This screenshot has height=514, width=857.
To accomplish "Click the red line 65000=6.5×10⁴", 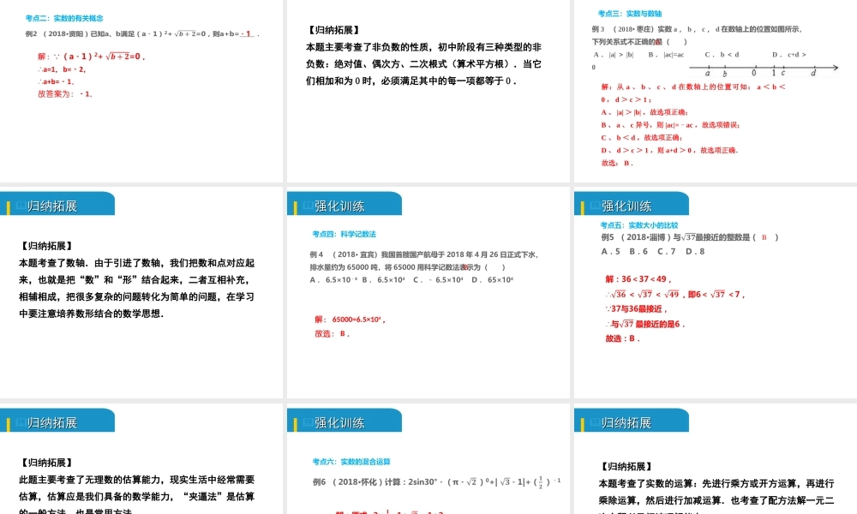I will [351, 320].
